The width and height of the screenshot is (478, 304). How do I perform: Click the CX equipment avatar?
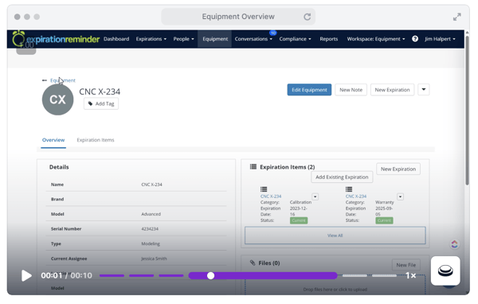pyautogui.click(x=57, y=99)
